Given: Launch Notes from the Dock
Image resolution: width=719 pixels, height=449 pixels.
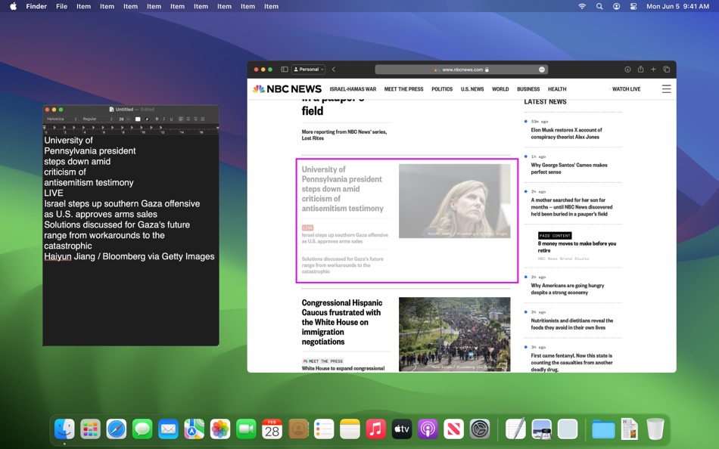Looking at the screenshot, I should click(350, 429).
